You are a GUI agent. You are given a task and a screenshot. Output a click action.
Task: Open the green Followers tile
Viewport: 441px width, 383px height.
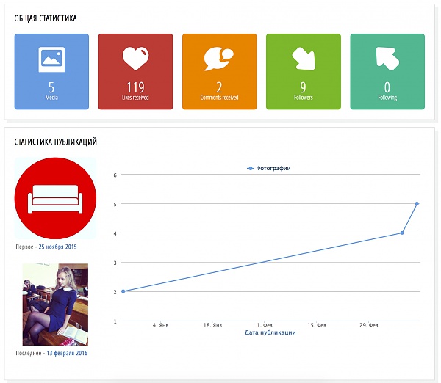[304, 72]
